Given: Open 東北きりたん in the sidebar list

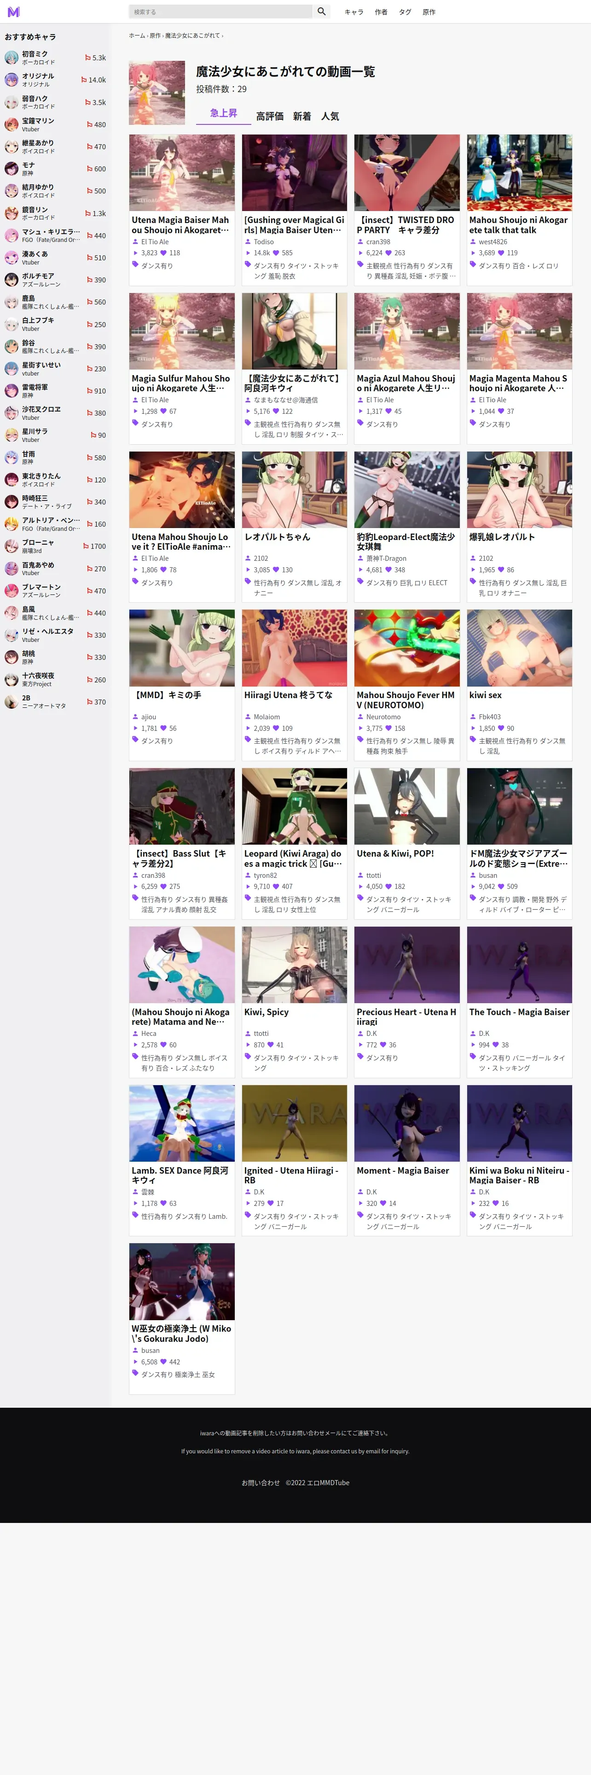Looking at the screenshot, I should coord(55,480).
